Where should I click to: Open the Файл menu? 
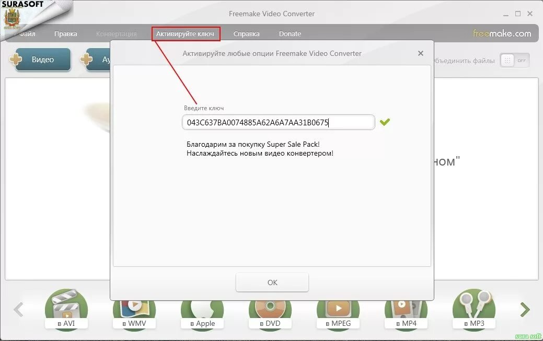coord(27,34)
